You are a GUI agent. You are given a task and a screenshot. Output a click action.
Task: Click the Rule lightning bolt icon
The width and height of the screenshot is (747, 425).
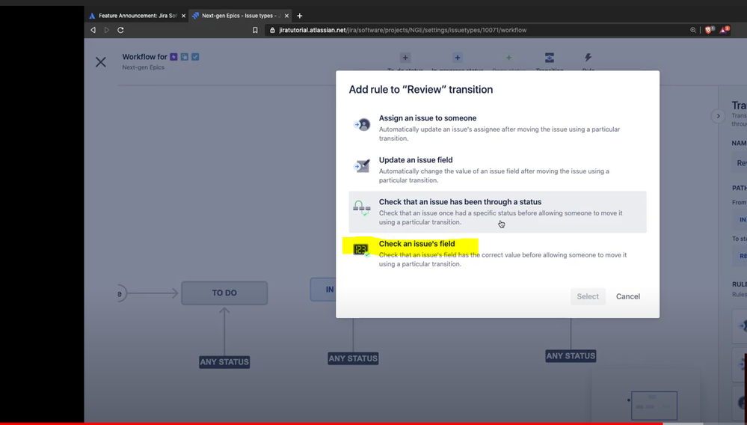588,58
